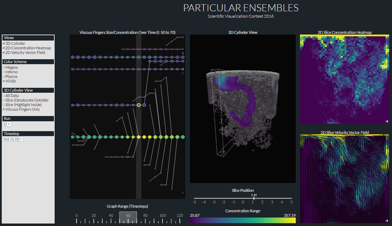Select the Magma color scheme

coord(4,67)
